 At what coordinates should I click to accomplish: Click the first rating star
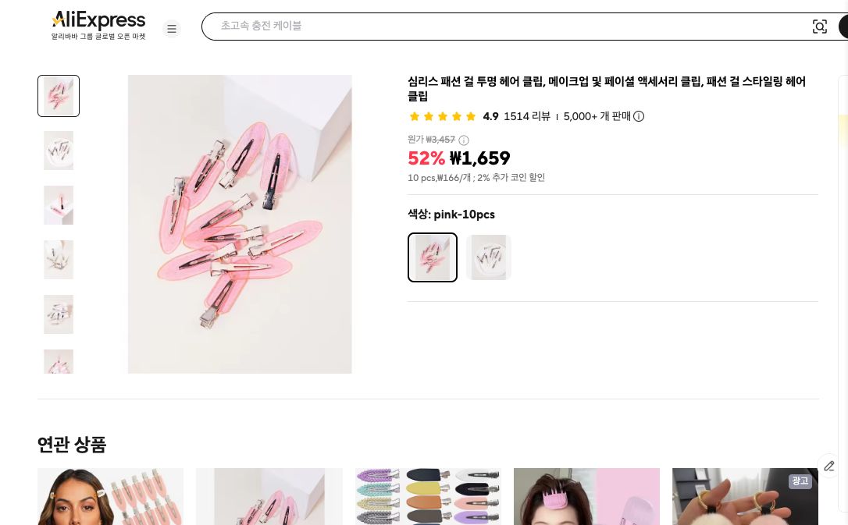[x=415, y=116]
